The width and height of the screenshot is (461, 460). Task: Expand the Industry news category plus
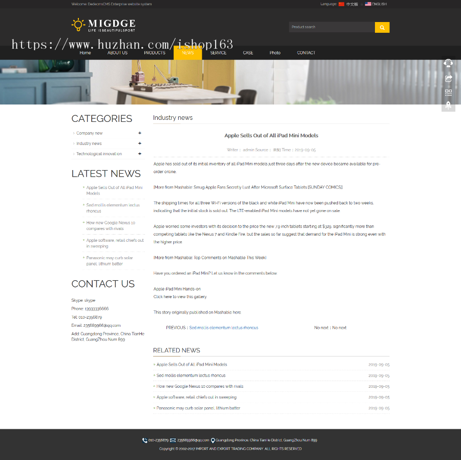tap(140, 143)
